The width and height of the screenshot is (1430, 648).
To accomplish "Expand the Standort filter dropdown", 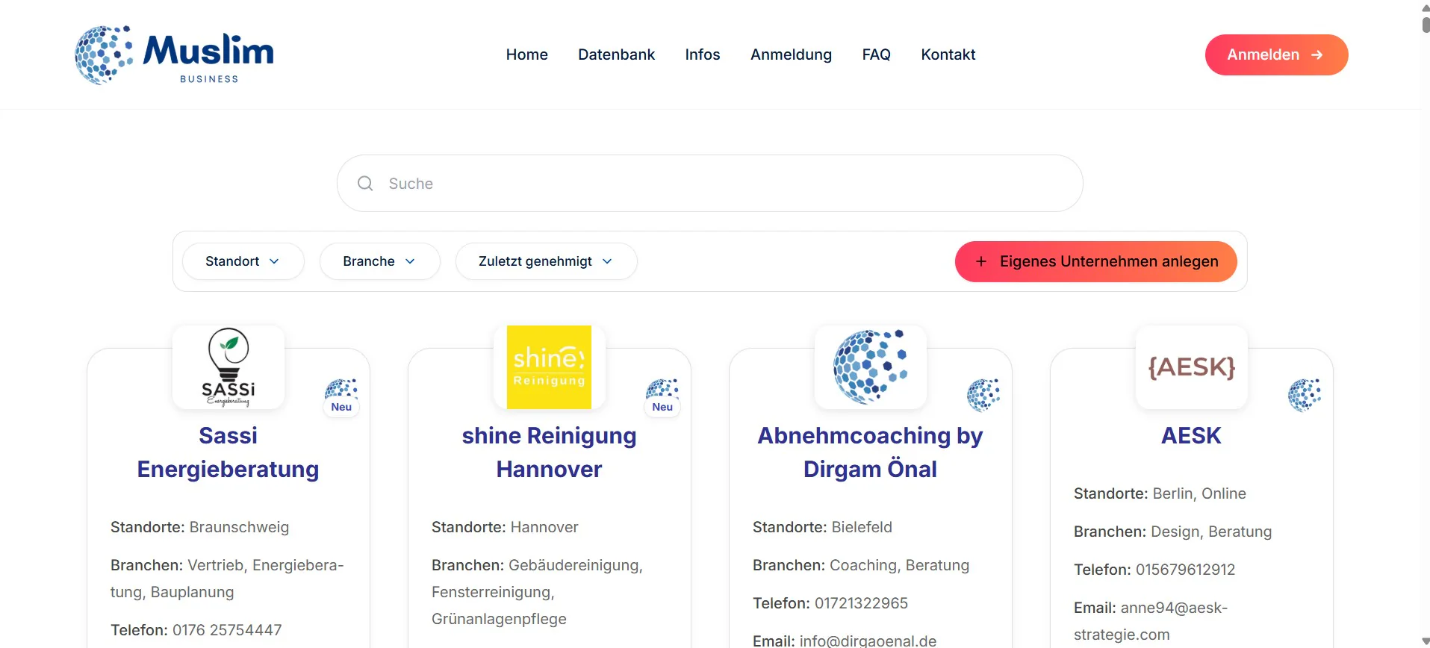I will coord(243,261).
